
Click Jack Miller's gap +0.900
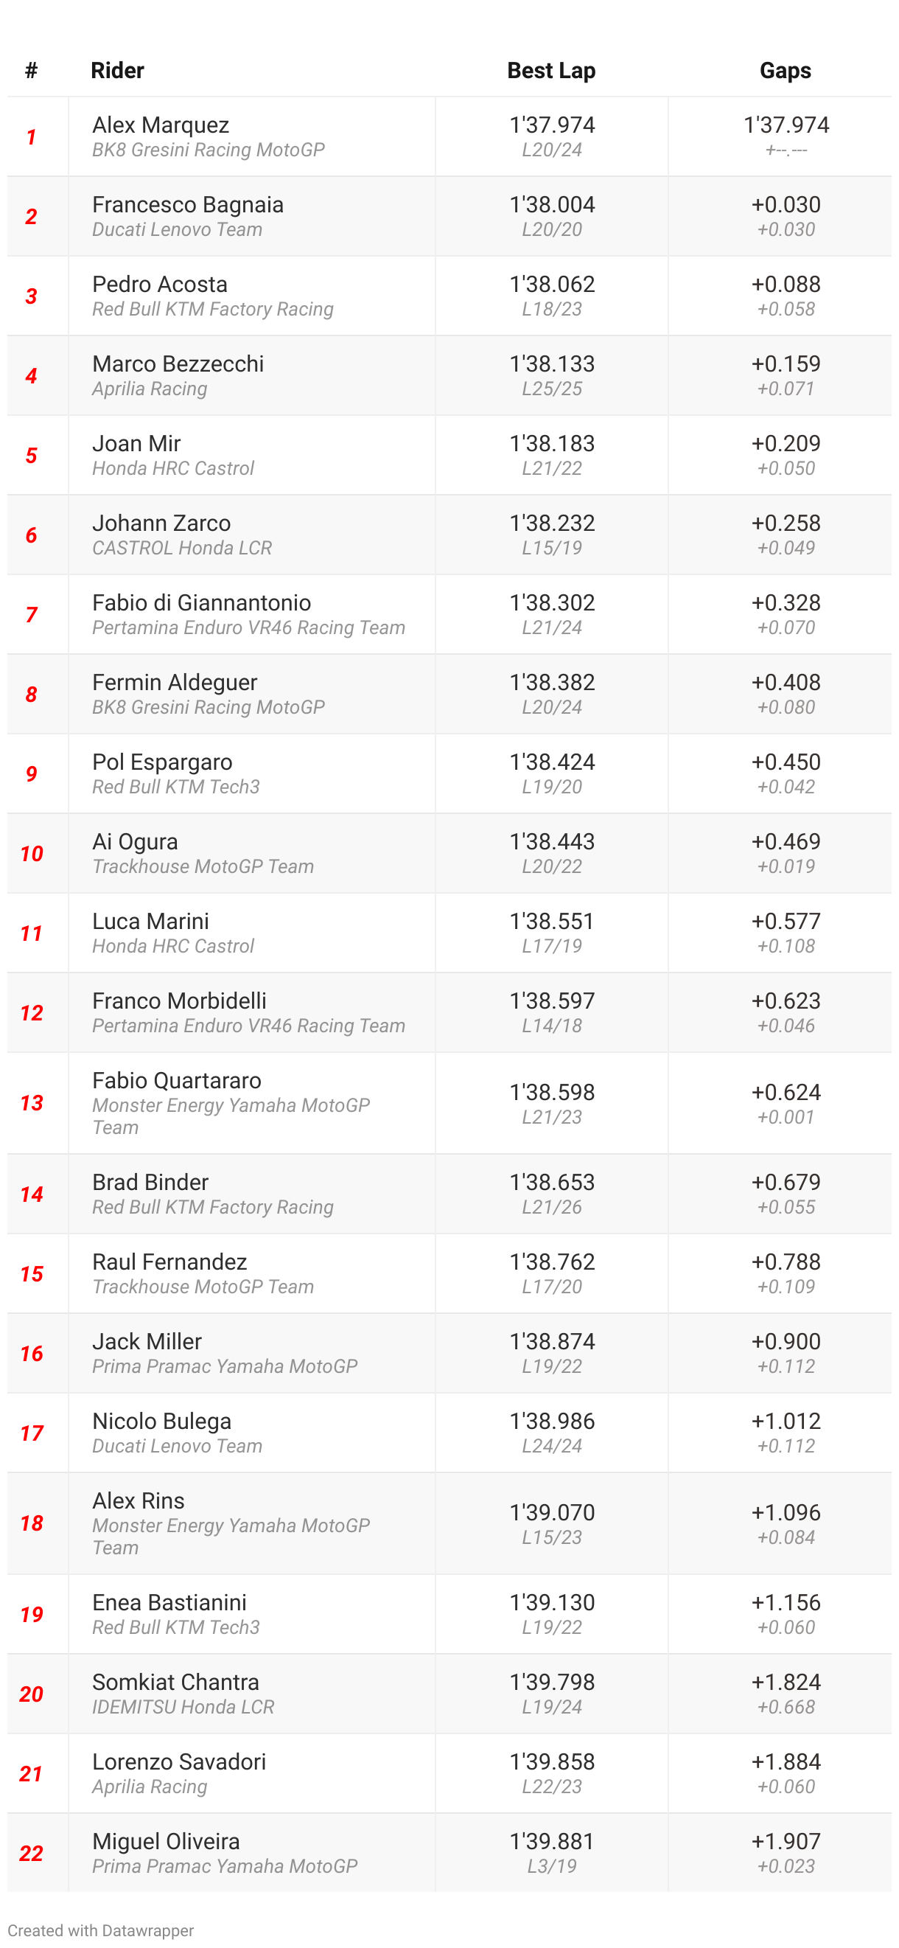click(x=786, y=1340)
